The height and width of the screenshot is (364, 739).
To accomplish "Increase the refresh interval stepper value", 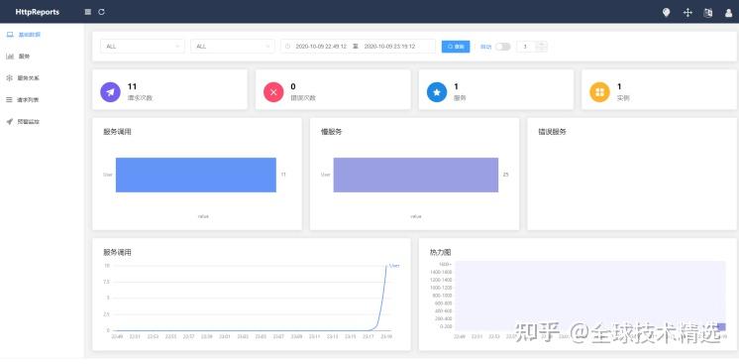I will tap(542, 44).
